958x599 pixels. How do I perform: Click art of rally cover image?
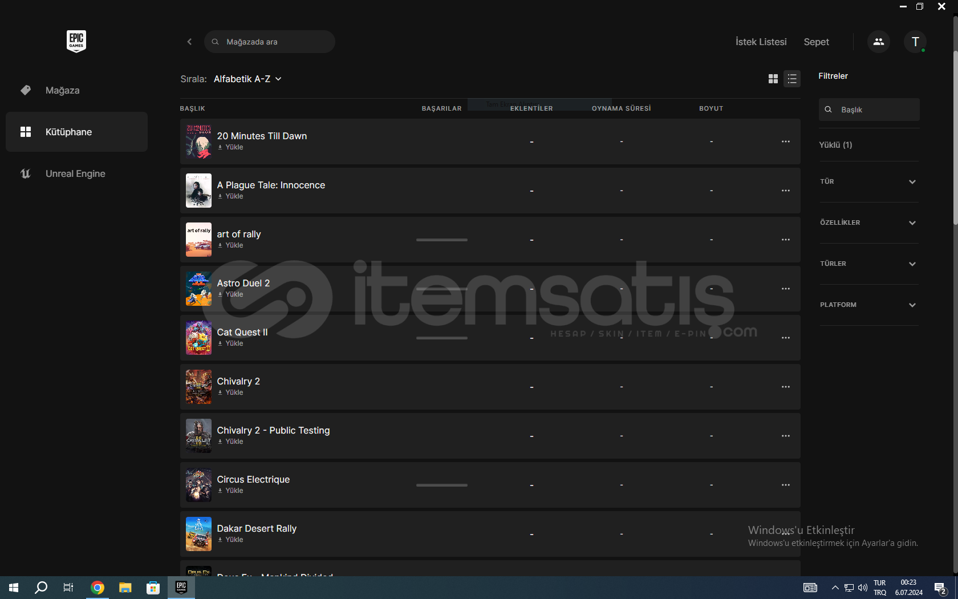point(198,240)
